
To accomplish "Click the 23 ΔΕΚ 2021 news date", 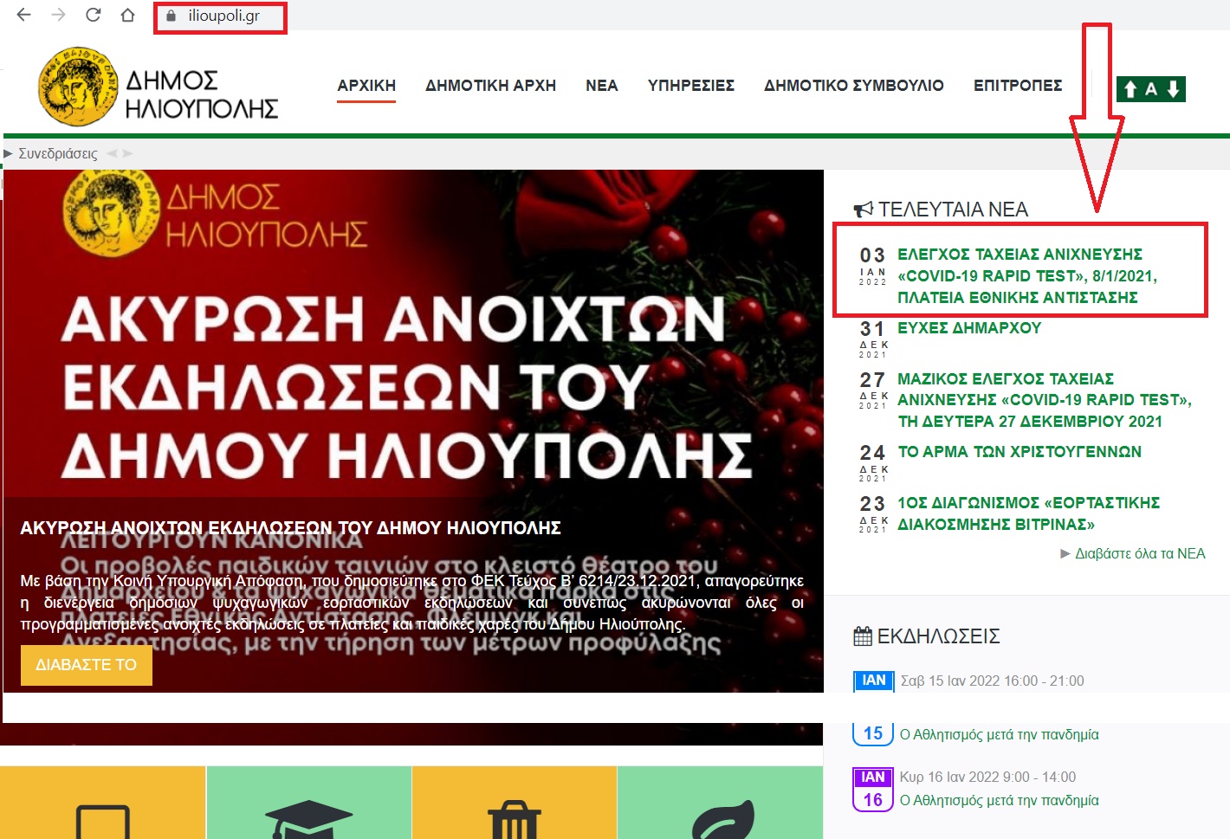I will coord(872,513).
